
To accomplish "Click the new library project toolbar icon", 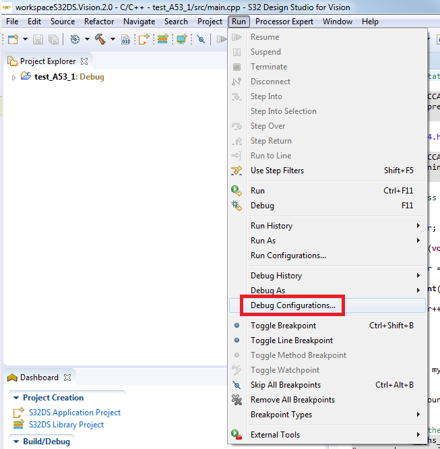I will (162, 39).
